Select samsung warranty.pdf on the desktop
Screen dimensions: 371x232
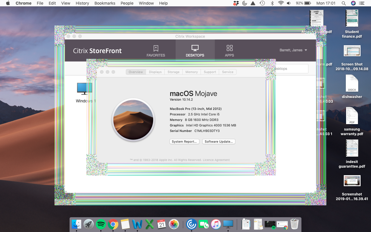(352, 121)
